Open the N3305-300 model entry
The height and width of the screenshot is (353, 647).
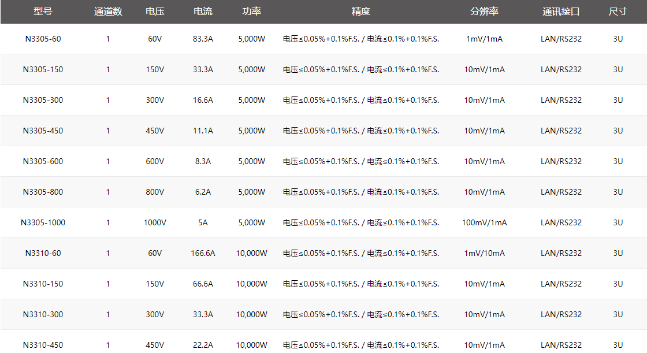pos(43,100)
